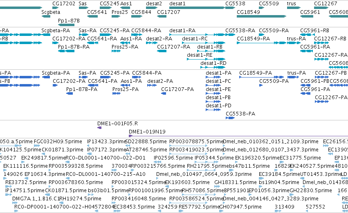Screen dimensions: 348x213
Task: Select the CG5245-RA transcript label
Action: (x=115, y=31)
